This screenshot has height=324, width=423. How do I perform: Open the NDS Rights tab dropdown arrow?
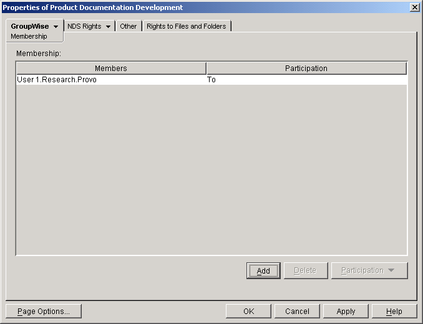108,27
